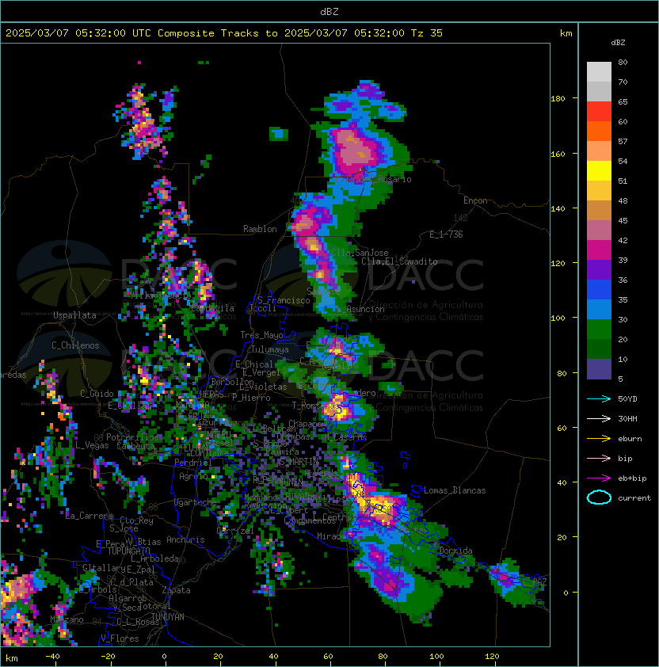The height and width of the screenshot is (667, 659).
Task: Click the white 30HM track arrow in legend
Action: (599, 418)
